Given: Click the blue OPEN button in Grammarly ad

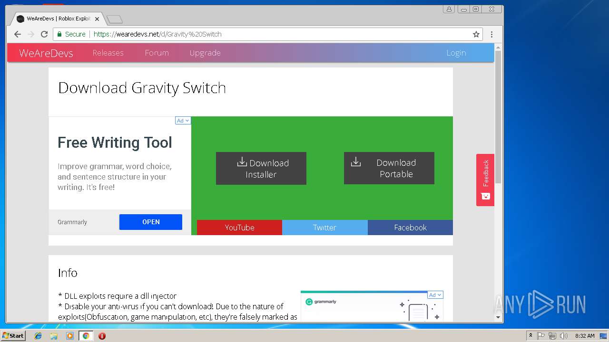Looking at the screenshot, I should [x=151, y=222].
